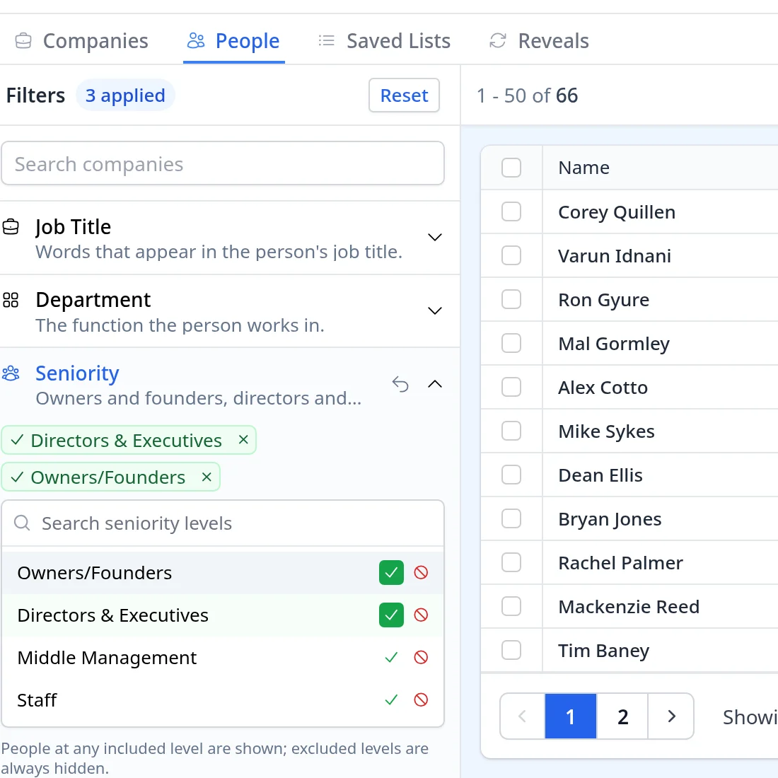Remove the Directors & Executives filter chip
778x778 pixels.
pos(243,440)
